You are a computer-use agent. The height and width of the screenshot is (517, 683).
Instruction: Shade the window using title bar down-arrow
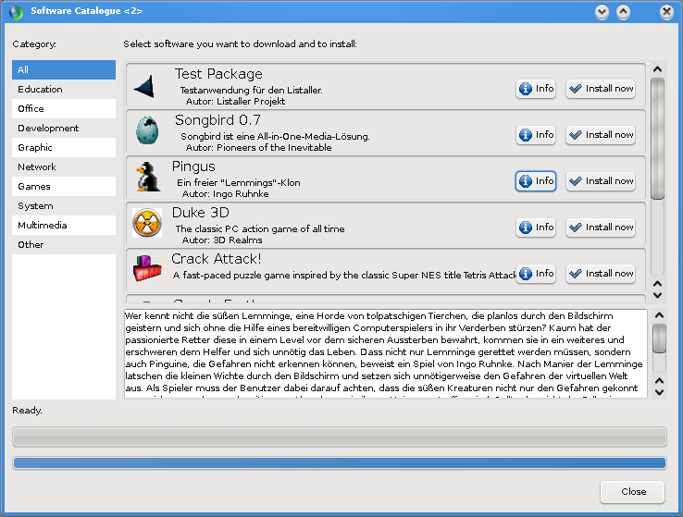pos(602,12)
